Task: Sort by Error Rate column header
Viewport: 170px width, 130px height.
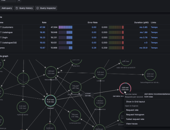Action: click(x=92, y=22)
